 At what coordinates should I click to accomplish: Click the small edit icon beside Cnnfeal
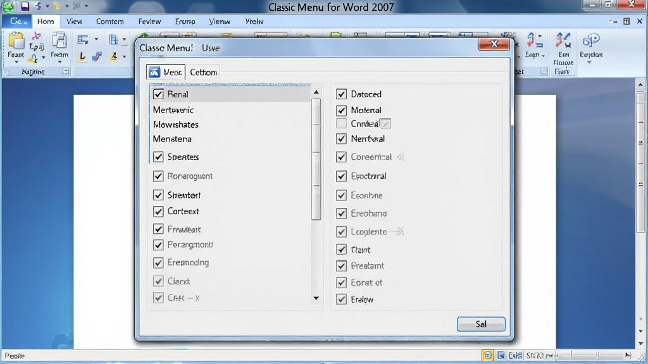point(385,123)
